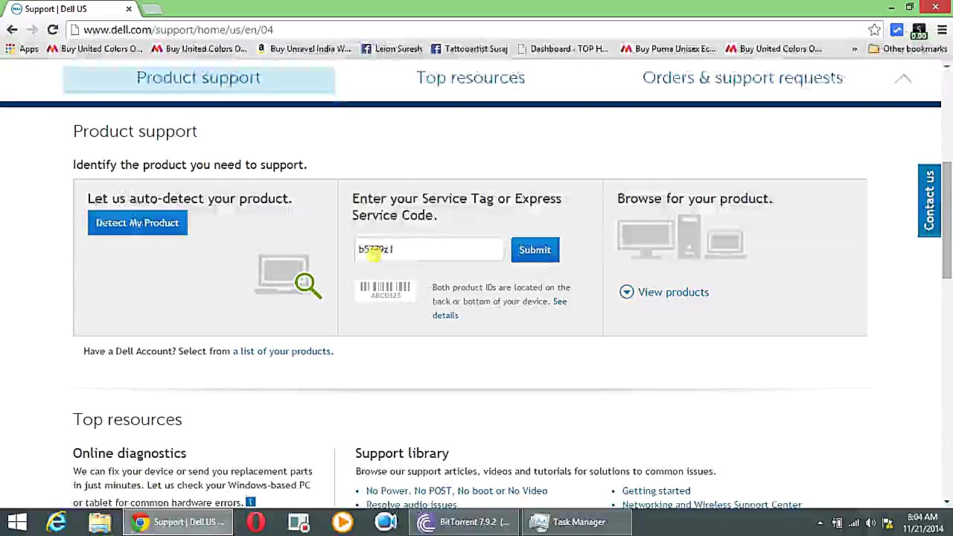Switch to the Top resources section

[x=471, y=77]
